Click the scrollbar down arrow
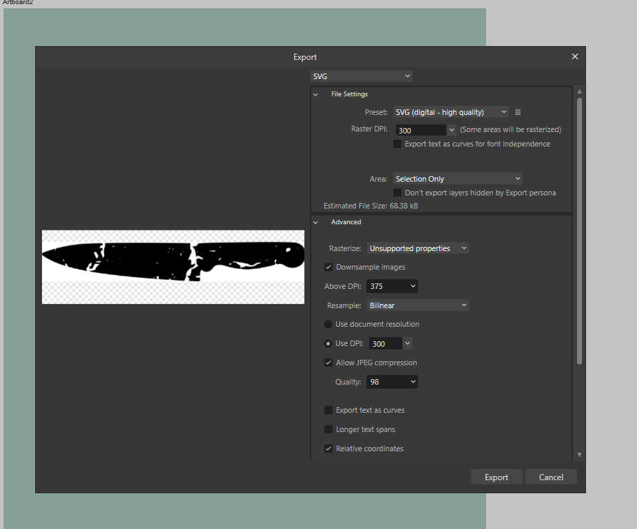This screenshot has width=637, height=529. [579, 455]
